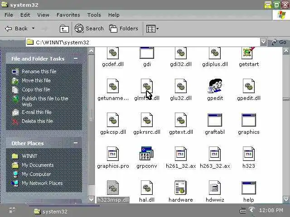This screenshot has height=217, width=290.
Task: Select the graftabl application icon
Action: point(215,120)
